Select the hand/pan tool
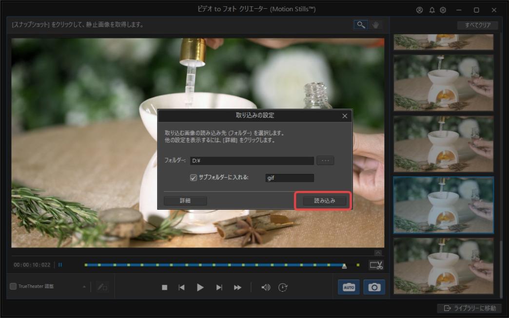The width and height of the screenshot is (509, 318). (x=374, y=24)
